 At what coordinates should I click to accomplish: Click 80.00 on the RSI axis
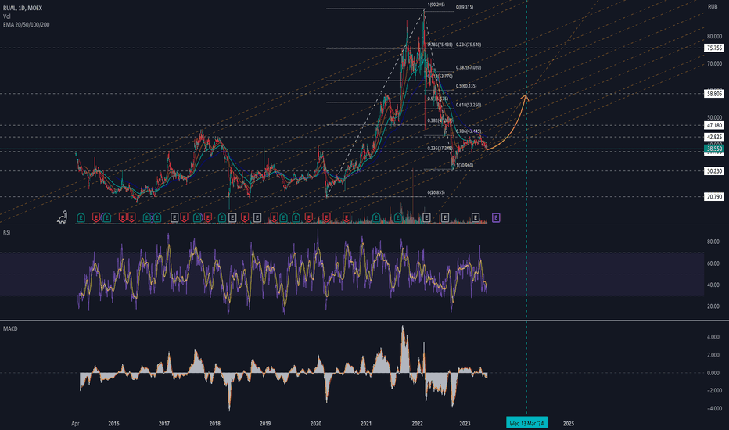713,242
